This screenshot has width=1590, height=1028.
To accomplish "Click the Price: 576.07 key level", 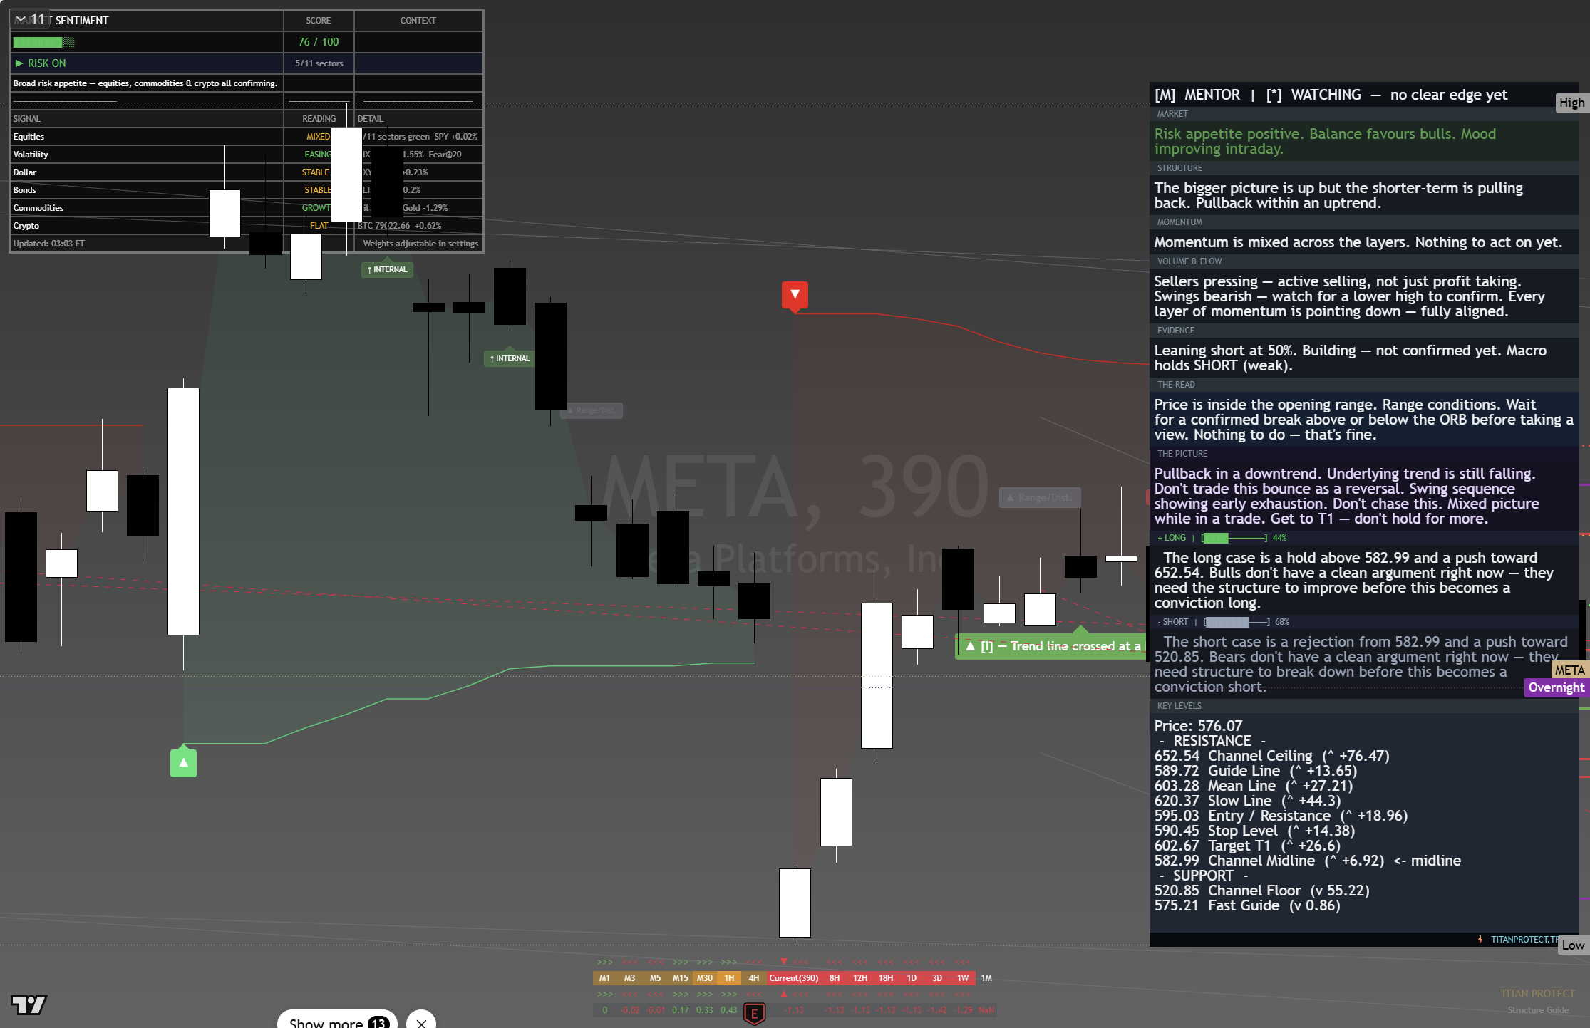I will [x=1198, y=726].
